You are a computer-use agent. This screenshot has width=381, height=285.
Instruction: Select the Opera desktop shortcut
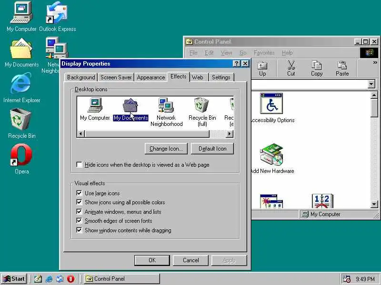pyautogui.click(x=21, y=159)
